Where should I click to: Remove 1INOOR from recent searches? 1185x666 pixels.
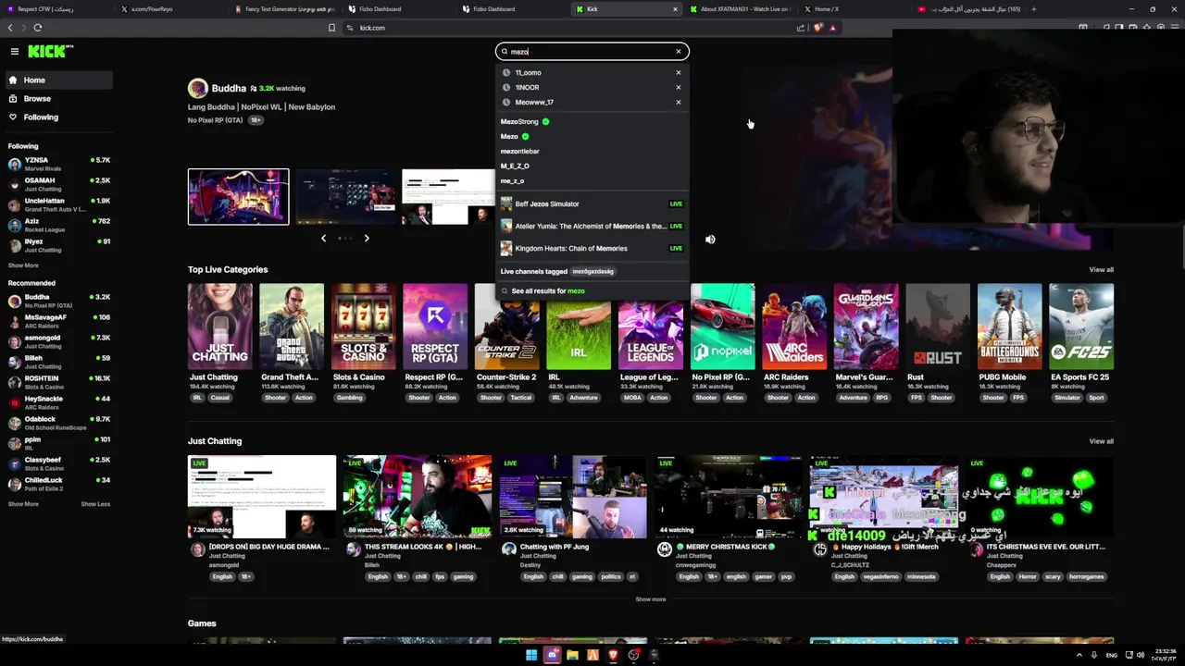click(678, 87)
